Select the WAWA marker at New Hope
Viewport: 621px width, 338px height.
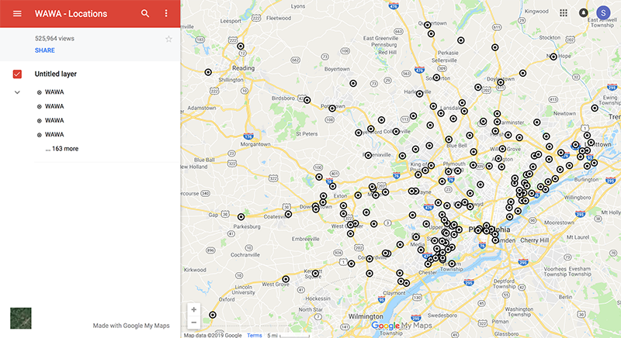click(553, 57)
